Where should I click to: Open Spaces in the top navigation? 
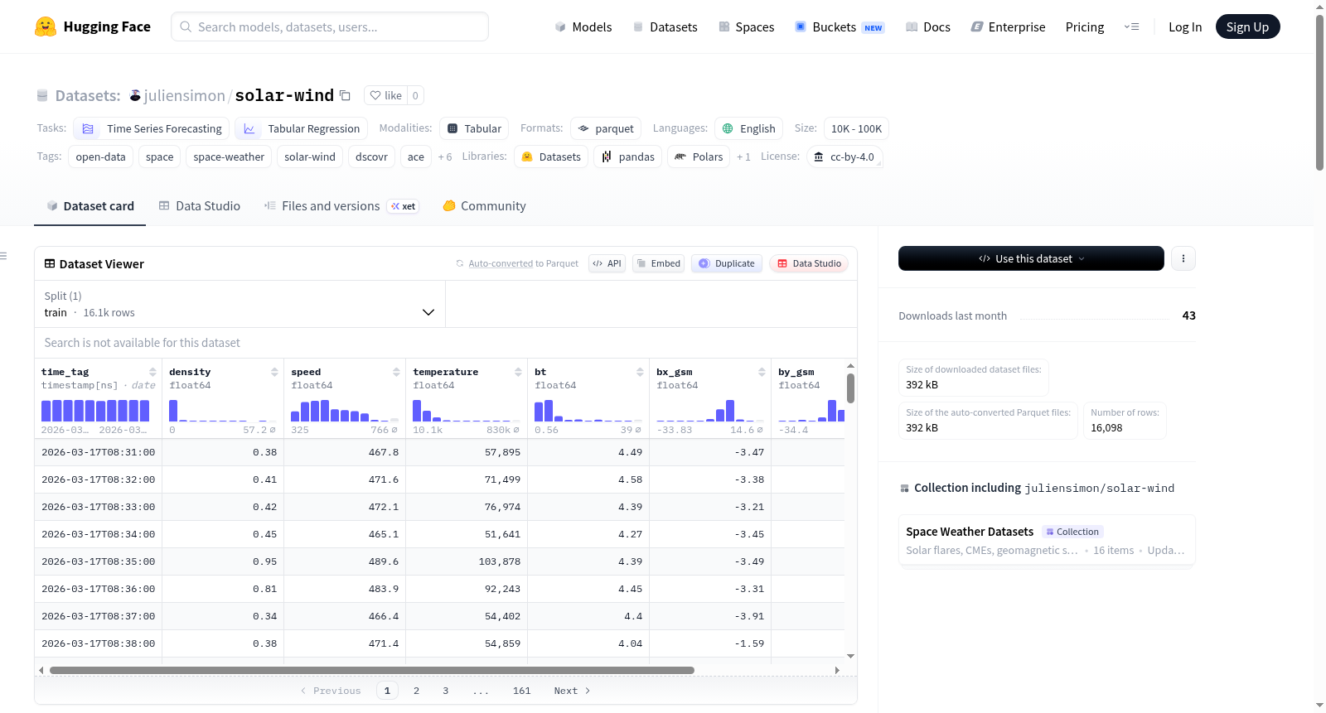click(x=747, y=26)
